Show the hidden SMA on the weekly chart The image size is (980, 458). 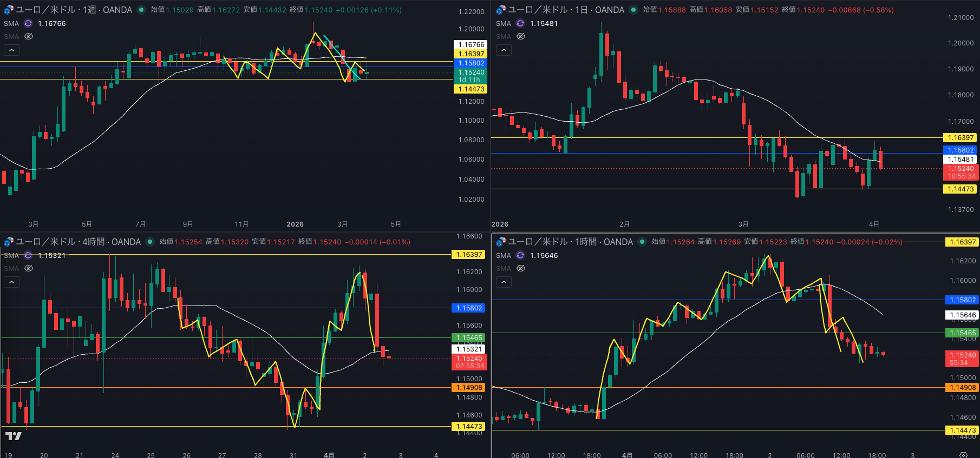[x=29, y=36]
